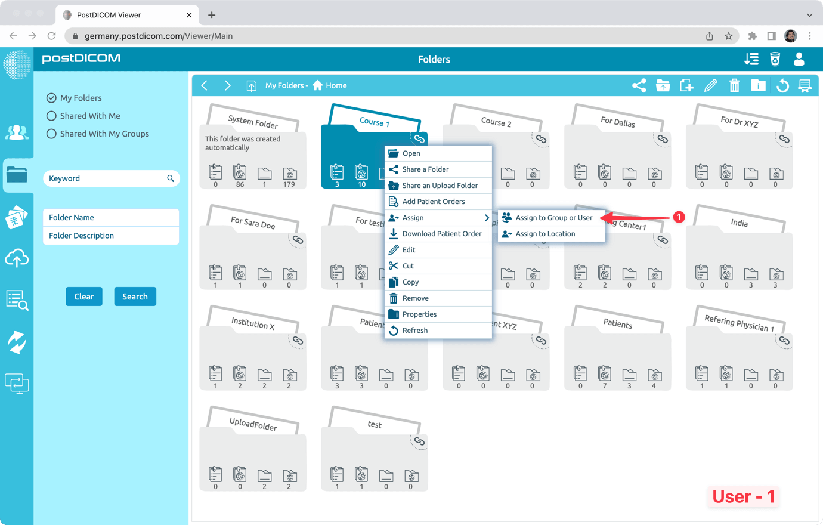Open folder Properties using the info folder icon

click(x=758, y=85)
